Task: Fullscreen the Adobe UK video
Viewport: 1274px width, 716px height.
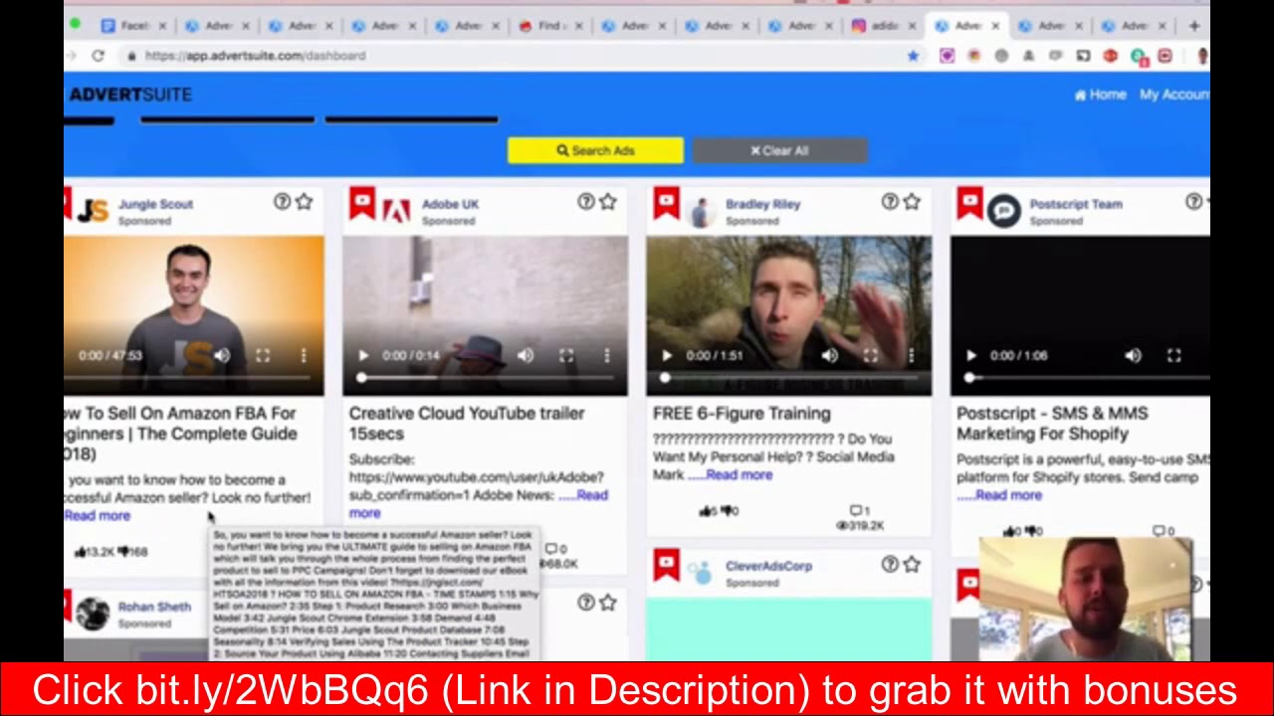Action: coord(566,355)
